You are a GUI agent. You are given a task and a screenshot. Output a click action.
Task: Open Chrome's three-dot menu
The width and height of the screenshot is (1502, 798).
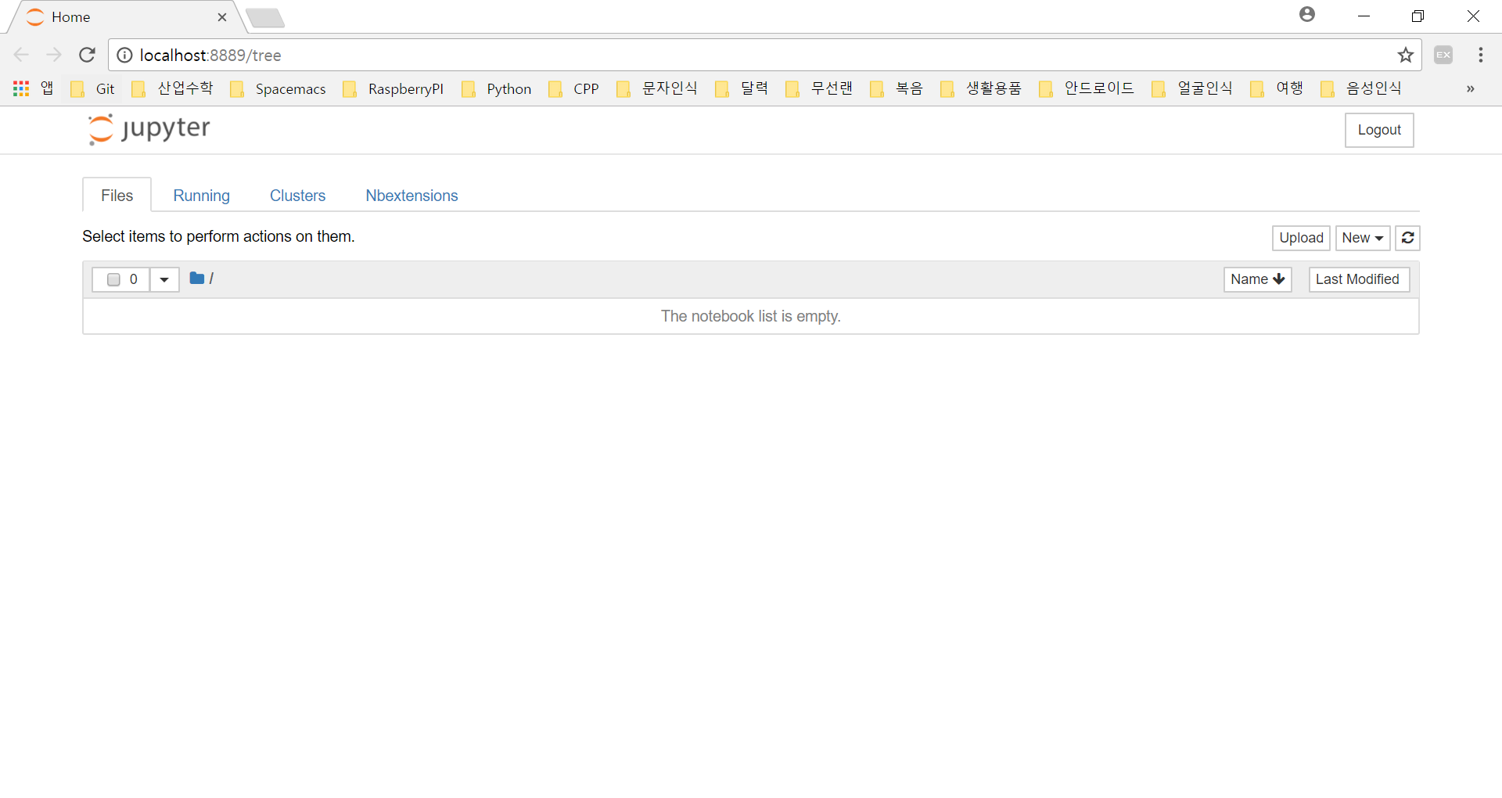tap(1480, 55)
